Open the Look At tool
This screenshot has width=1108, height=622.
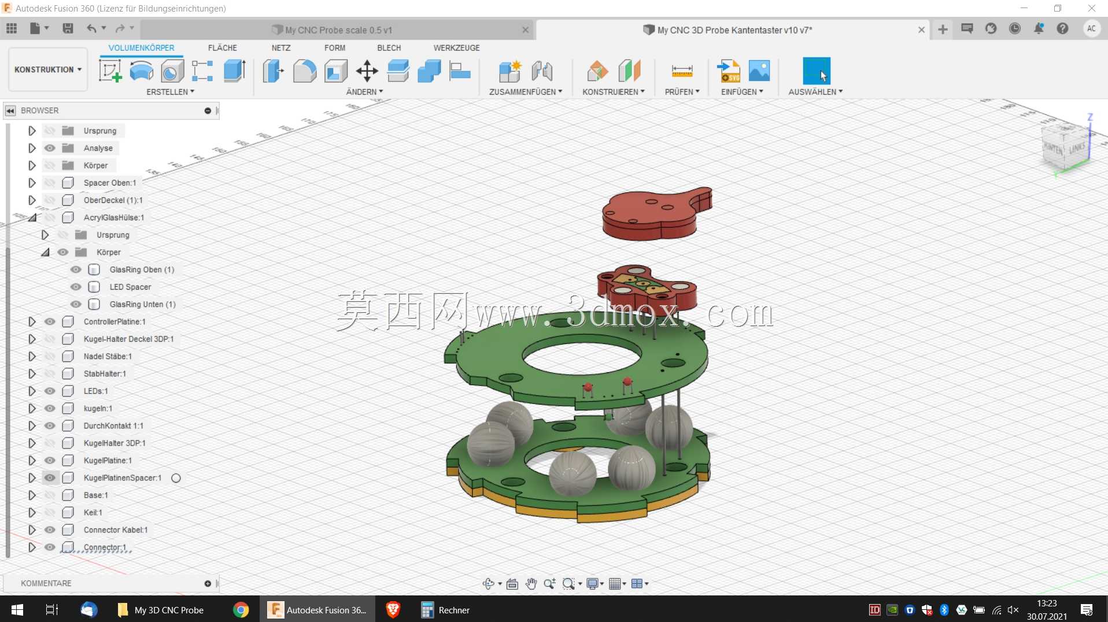(512, 584)
